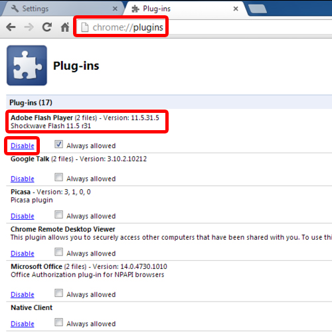Click the large Plug-ins page heading
Screen dimensions: 332x332
[76, 66]
